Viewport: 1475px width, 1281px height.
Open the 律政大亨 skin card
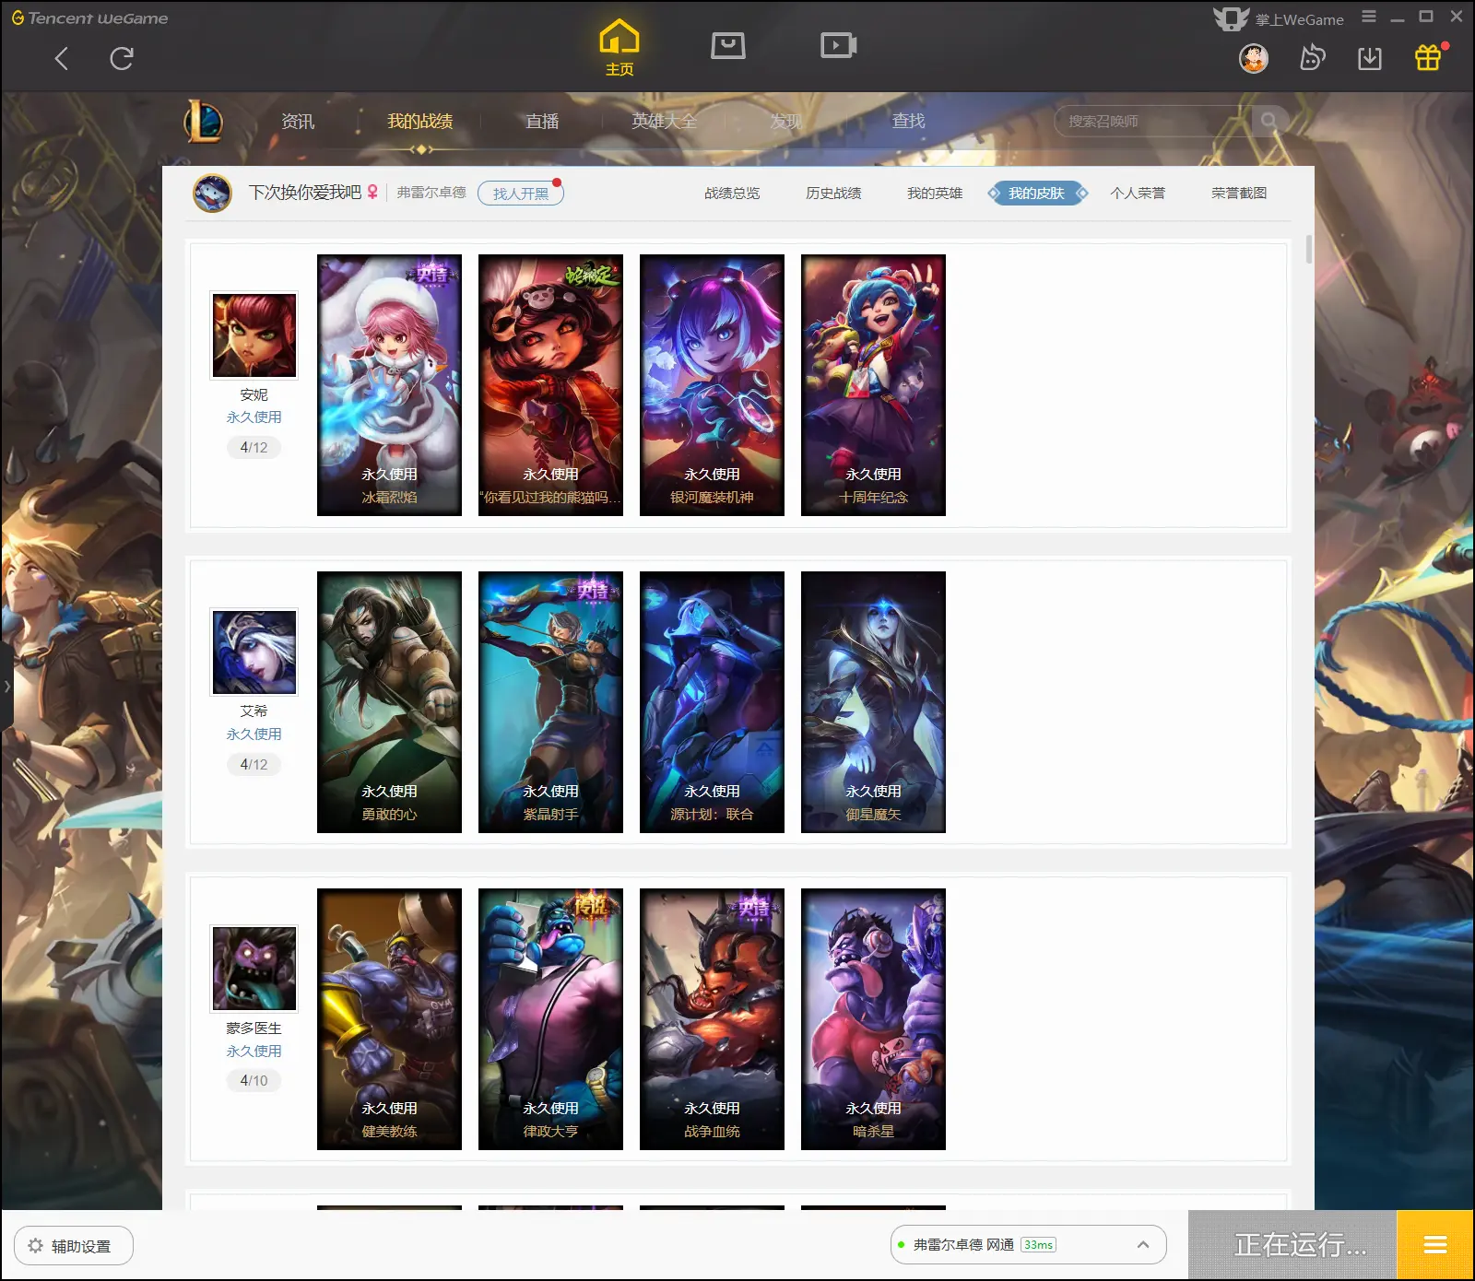click(550, 1019)
